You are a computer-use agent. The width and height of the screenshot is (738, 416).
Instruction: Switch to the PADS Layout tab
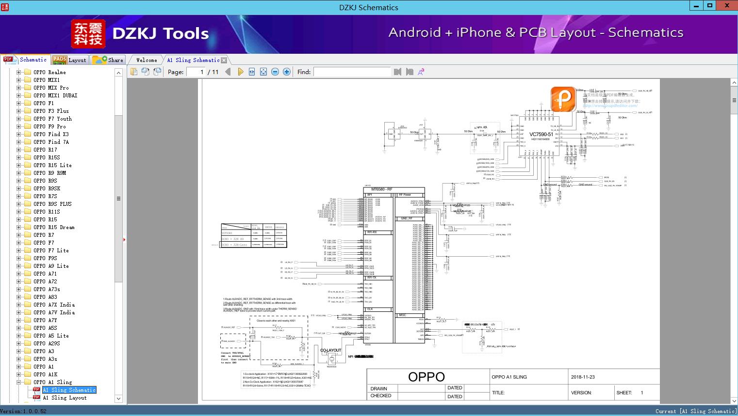69,60
